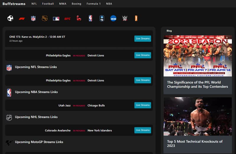Viewport: 236px width, 154px height.
Task: Click the MLB logo icon
Action: click(56, 18)
